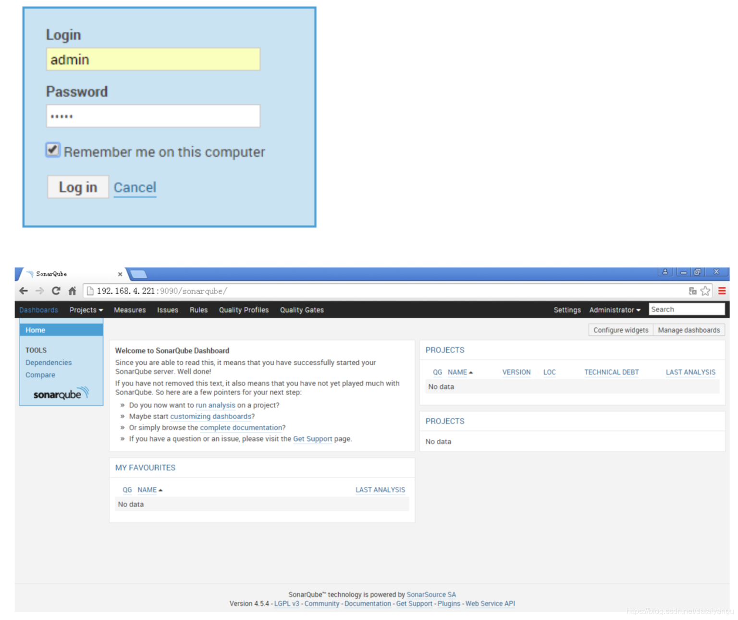This screenshot has height=620, width=738.
Task: Click the Search box in top bar
Action: [x=687, y=310]
